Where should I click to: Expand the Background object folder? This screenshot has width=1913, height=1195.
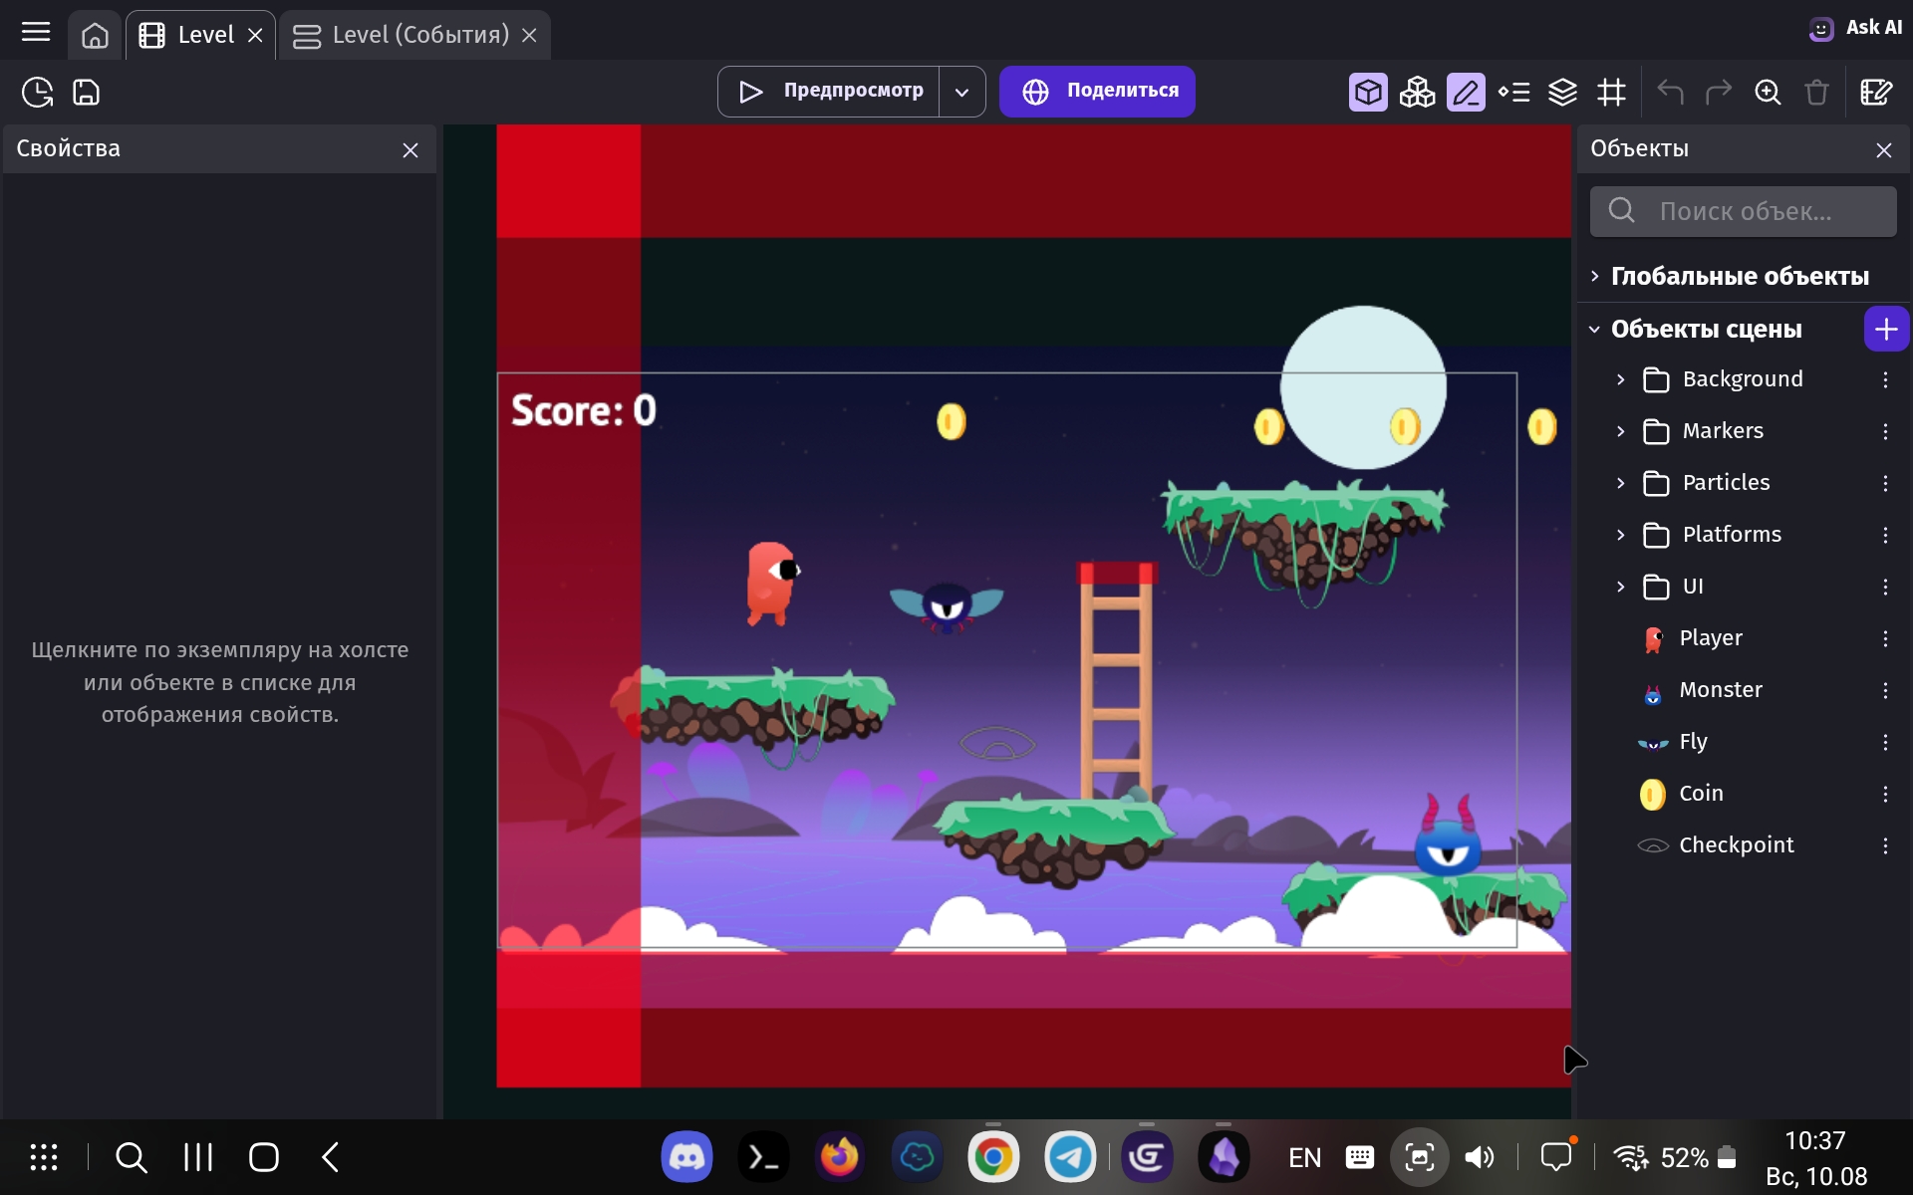point(1620,379)
